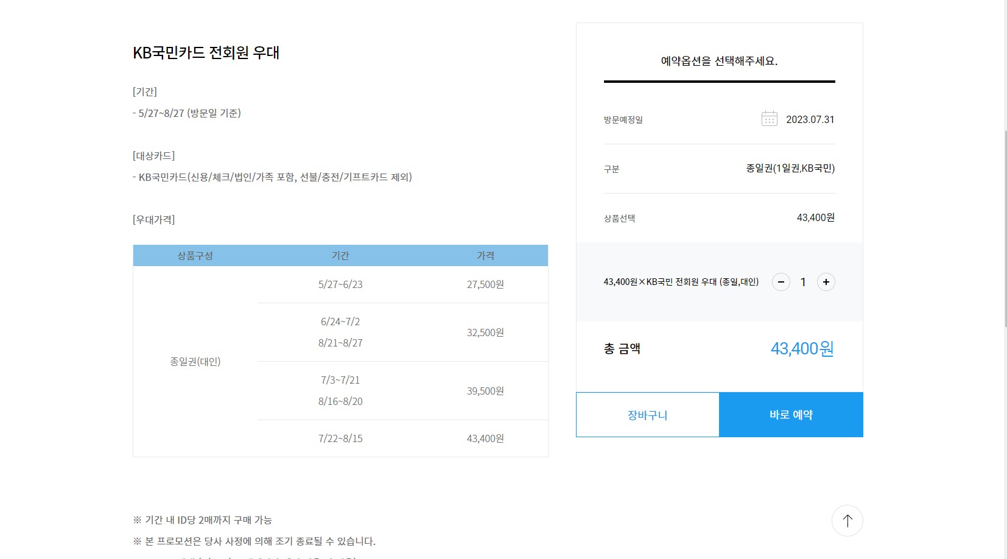Screen dimensions: 1007x559
Task: Open the visit date calendar icon
Action: click(x=769, y=118)
